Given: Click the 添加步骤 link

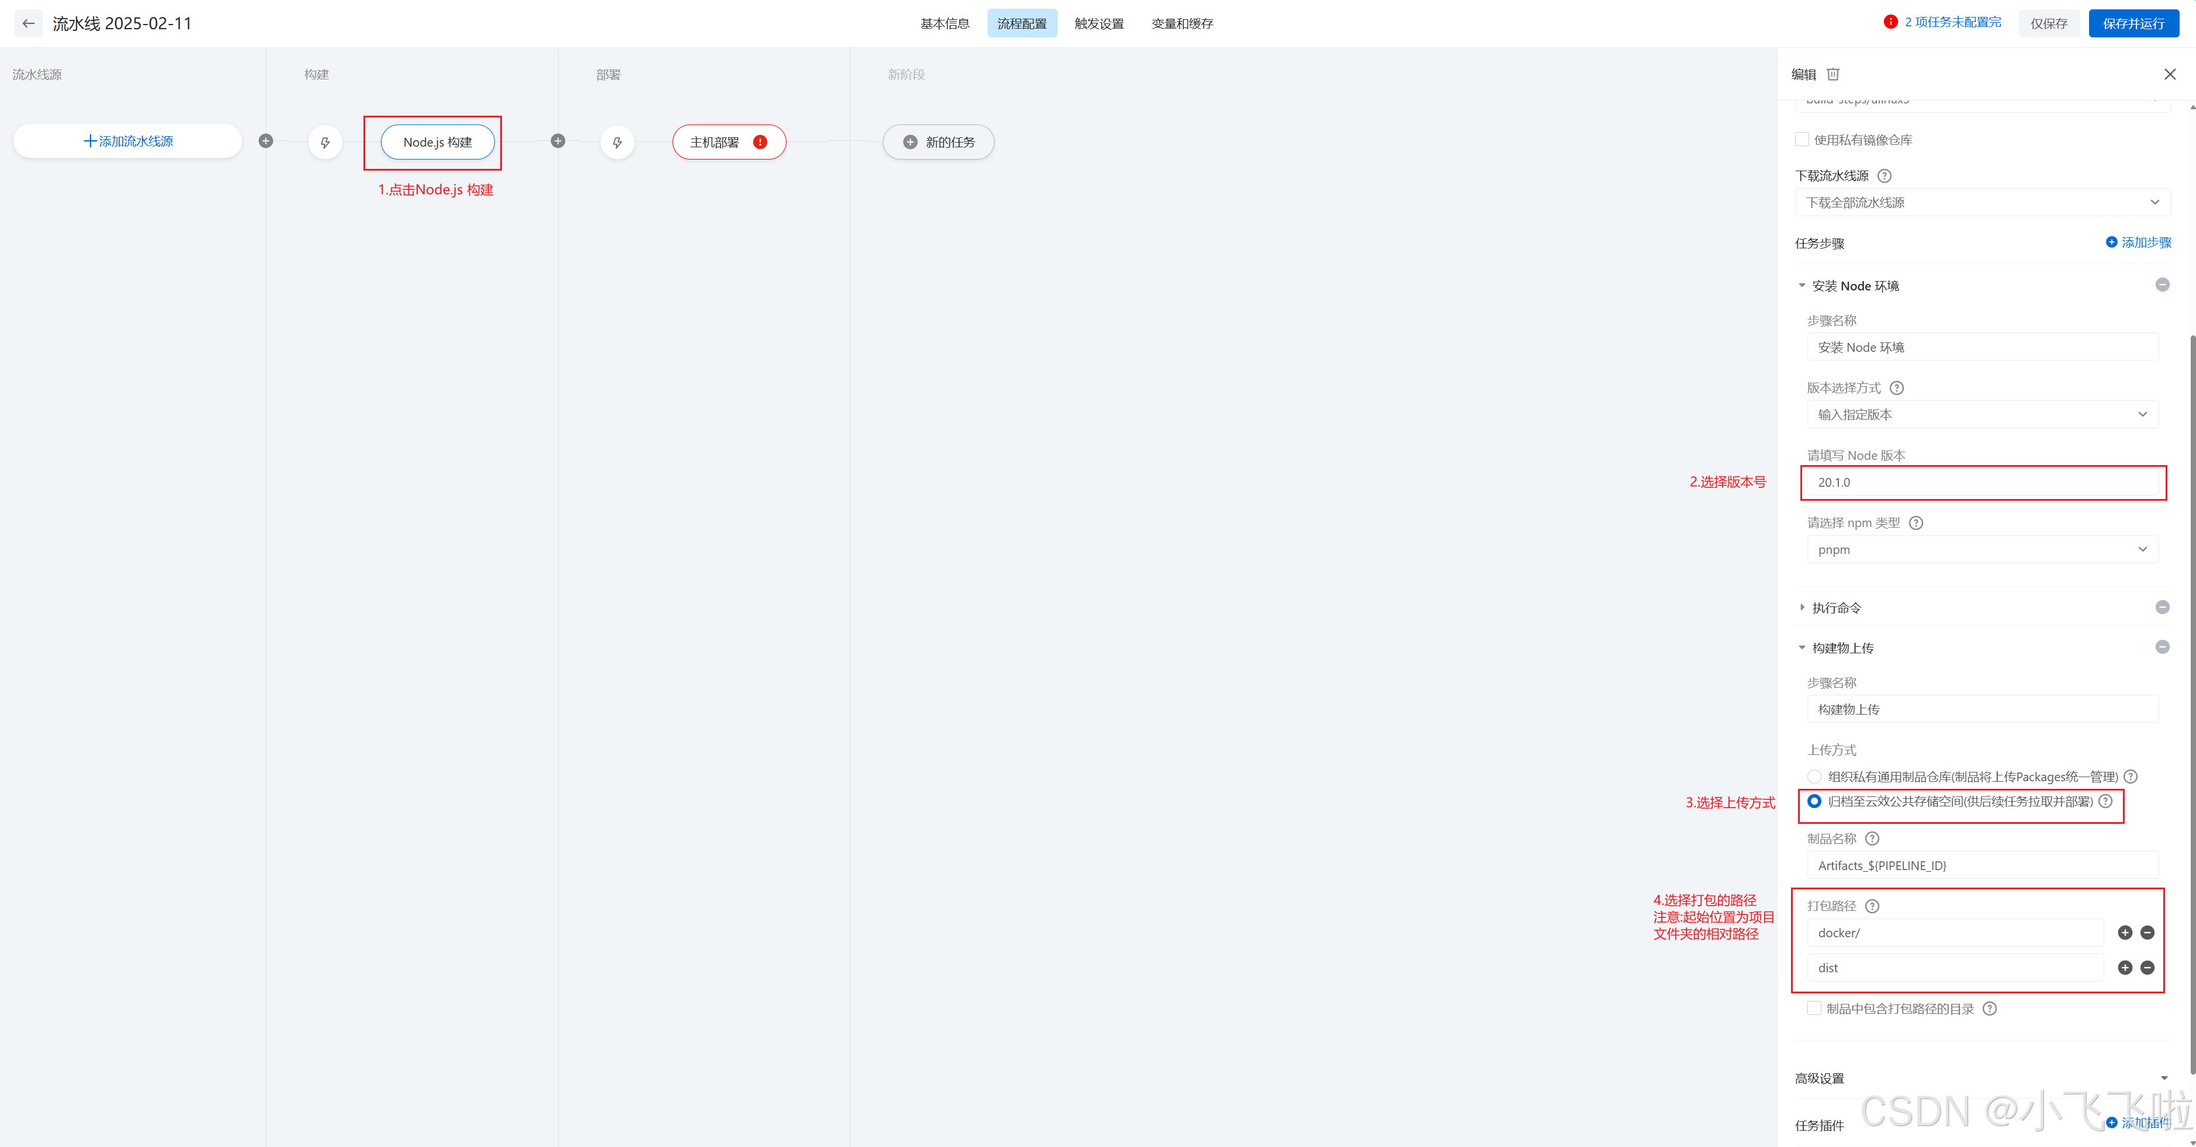Looking at the screenshot, I should [x=2138, y=242].
